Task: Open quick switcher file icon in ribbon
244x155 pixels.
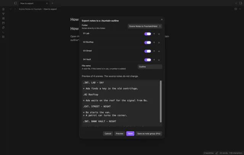Action: (3, 9)
